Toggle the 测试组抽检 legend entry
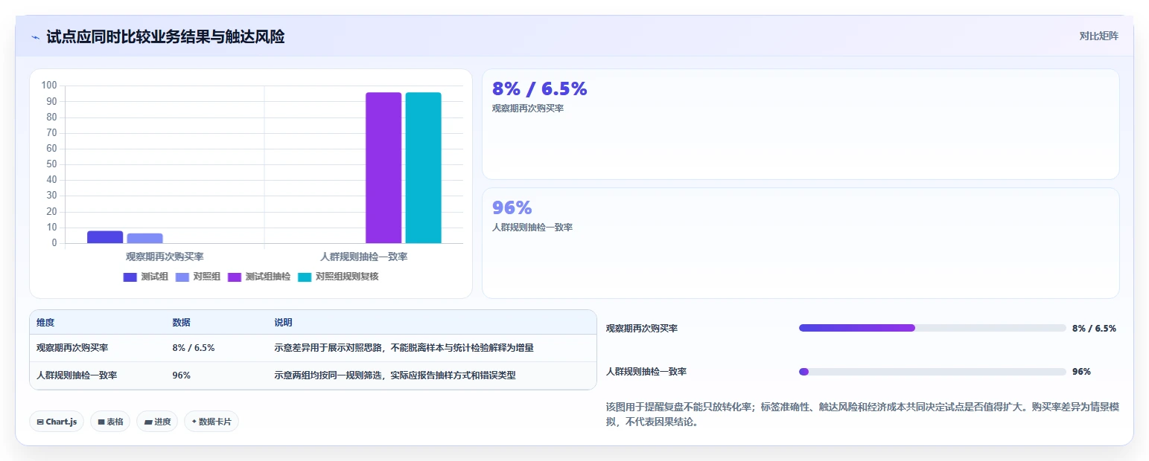 pyautogui.click(x=259, y=277)
